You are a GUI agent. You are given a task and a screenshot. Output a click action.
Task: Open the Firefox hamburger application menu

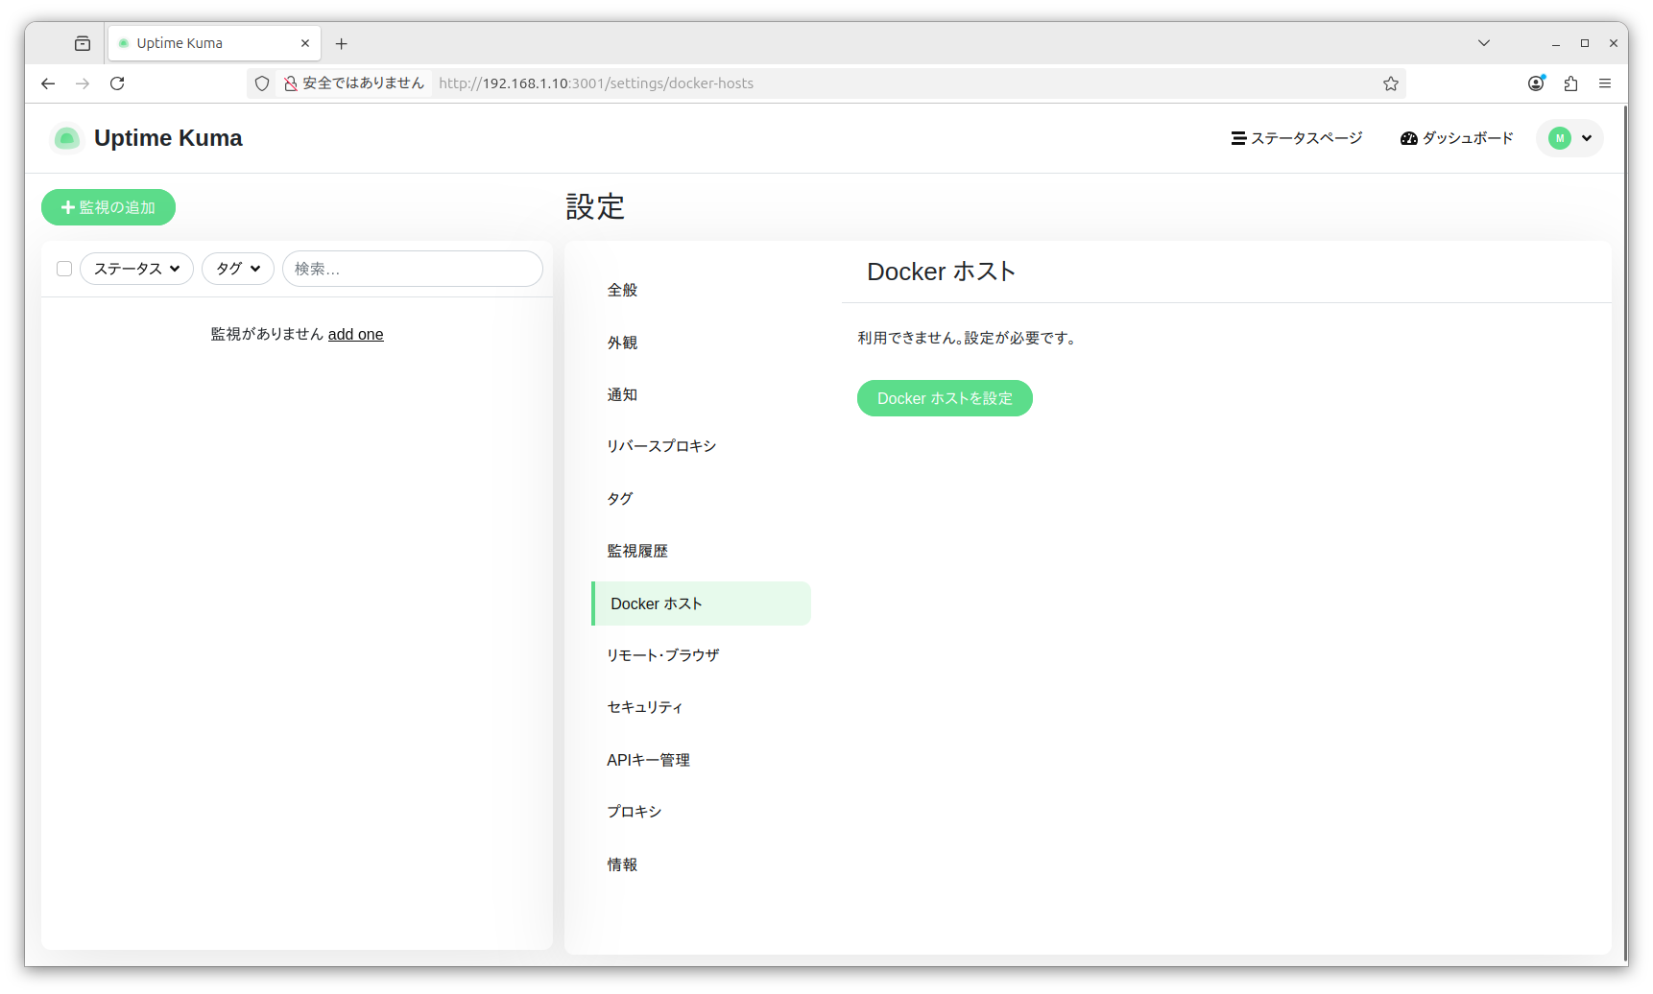[x=1604, y=83]
